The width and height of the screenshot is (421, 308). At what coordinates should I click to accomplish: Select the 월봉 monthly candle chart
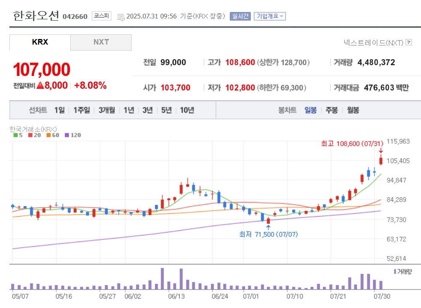tap(353, 110)
